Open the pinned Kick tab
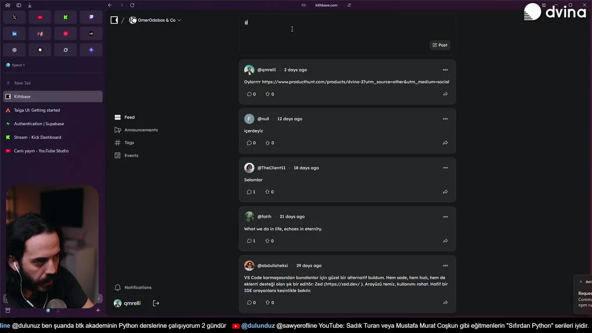 (66, 17)
